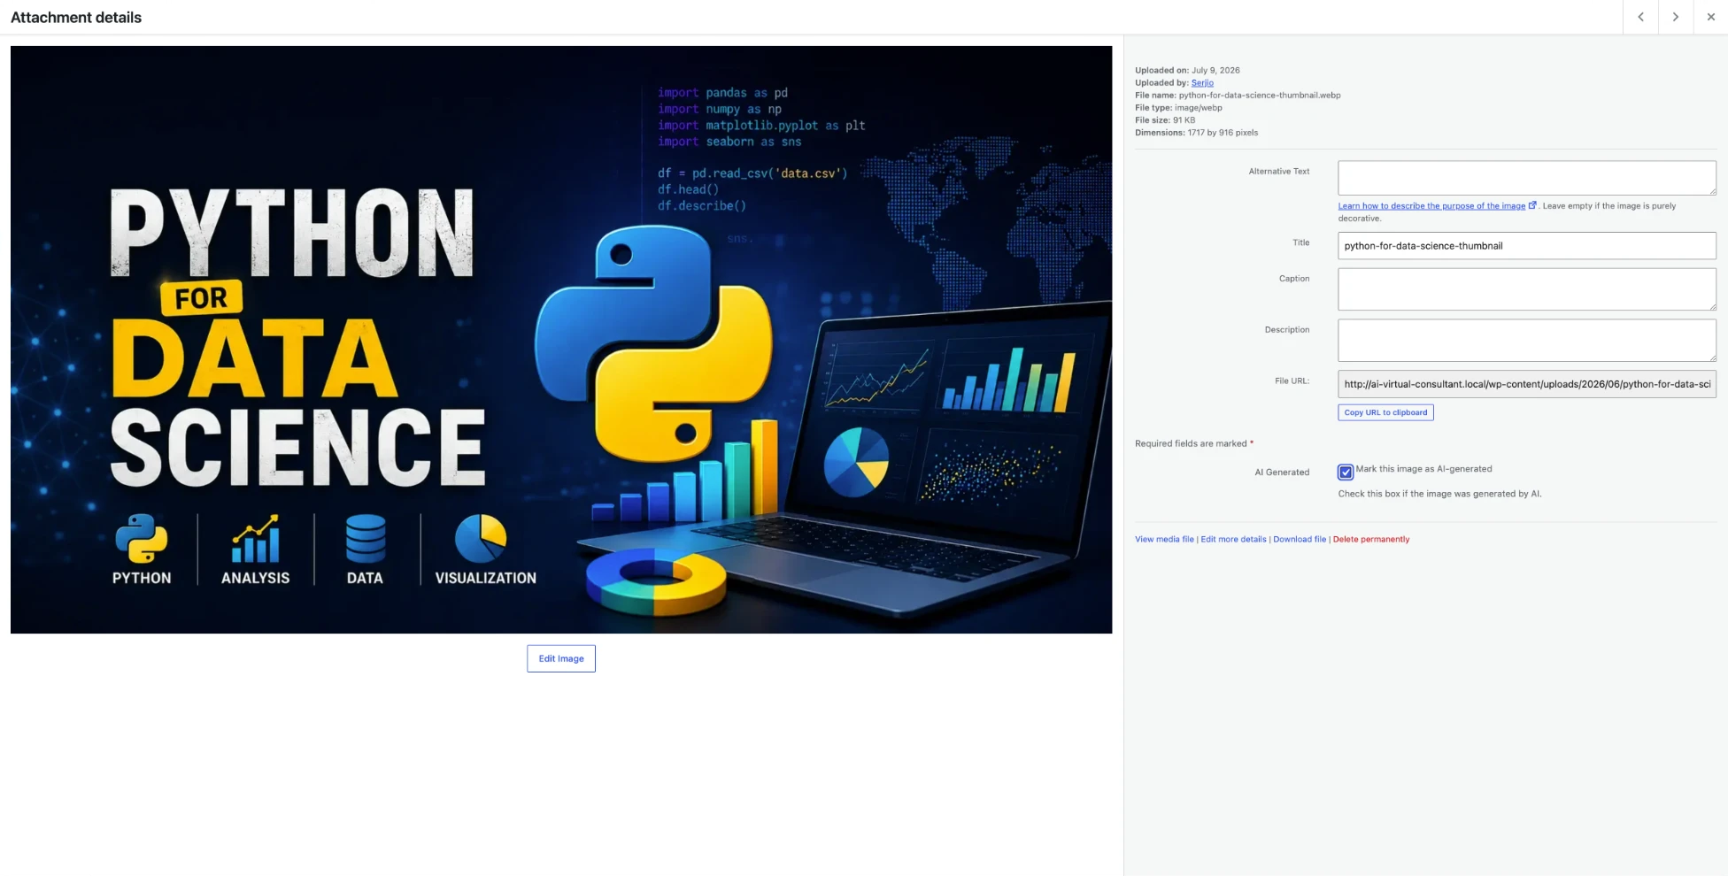Focus the Alternative Text field
1728x876 pixels.
click(1527, 178)
